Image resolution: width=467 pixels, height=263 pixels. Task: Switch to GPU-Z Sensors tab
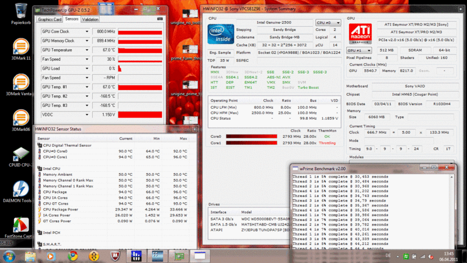point(71,19)
